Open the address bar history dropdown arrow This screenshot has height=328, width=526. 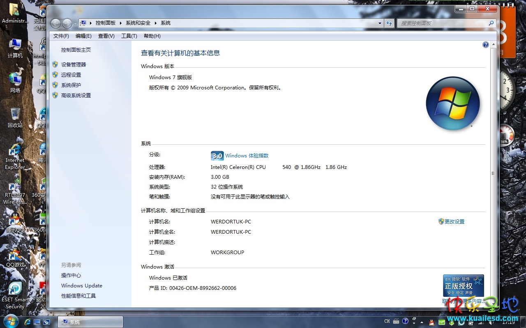coord(380,23)
